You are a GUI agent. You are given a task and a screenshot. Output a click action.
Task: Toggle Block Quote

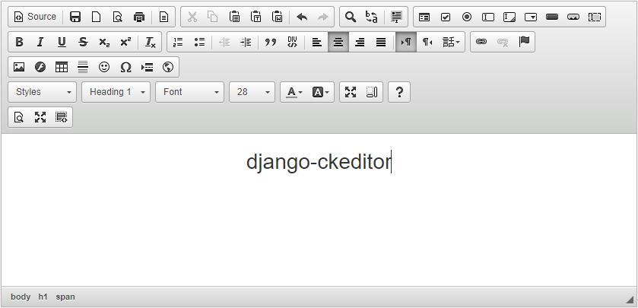[271, 42]
